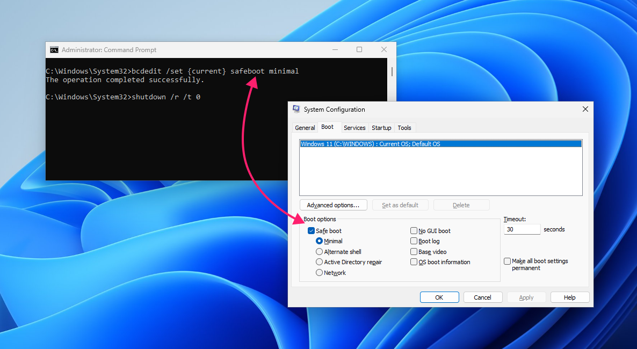Click the Timeout seconds input field
Image resolution: width=637 pixels, height=349 pixels.
[522, 229]
